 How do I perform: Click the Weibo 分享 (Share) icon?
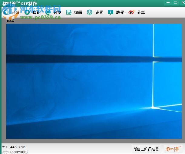(131, 12)
